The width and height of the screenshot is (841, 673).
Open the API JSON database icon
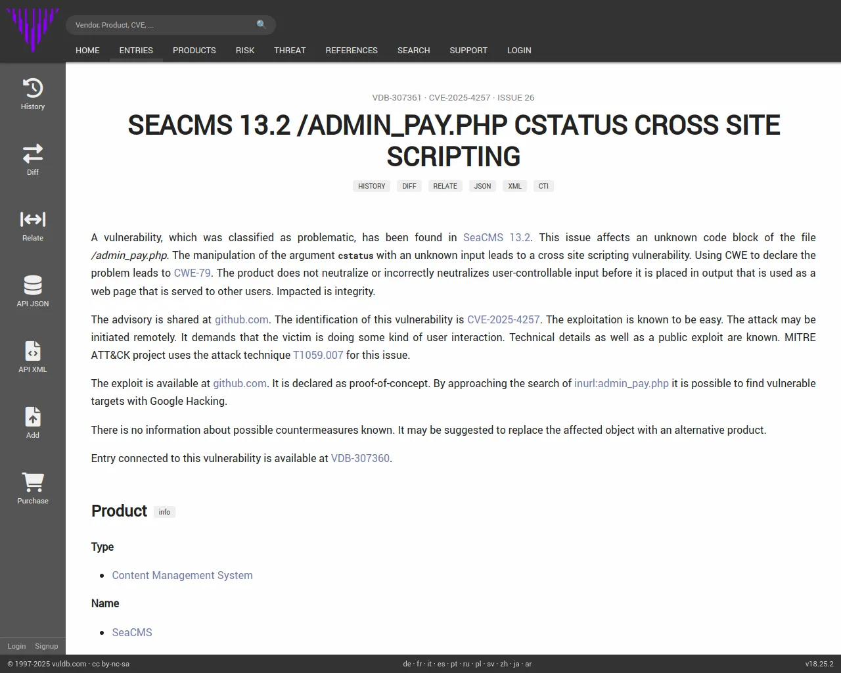[33, 285]
